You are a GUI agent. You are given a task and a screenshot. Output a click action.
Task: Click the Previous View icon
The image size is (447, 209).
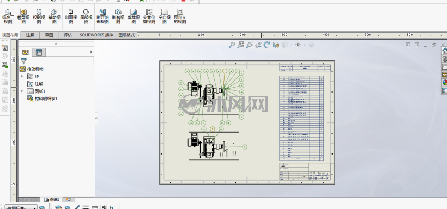[x=258, y=45]
